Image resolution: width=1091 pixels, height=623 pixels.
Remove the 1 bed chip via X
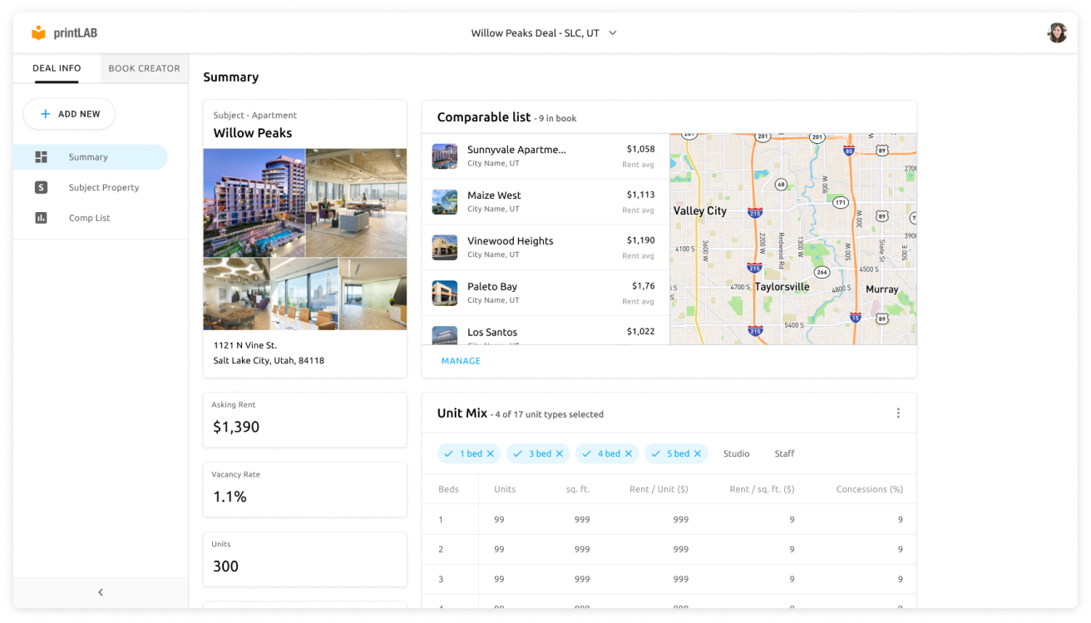pos(491,454)
